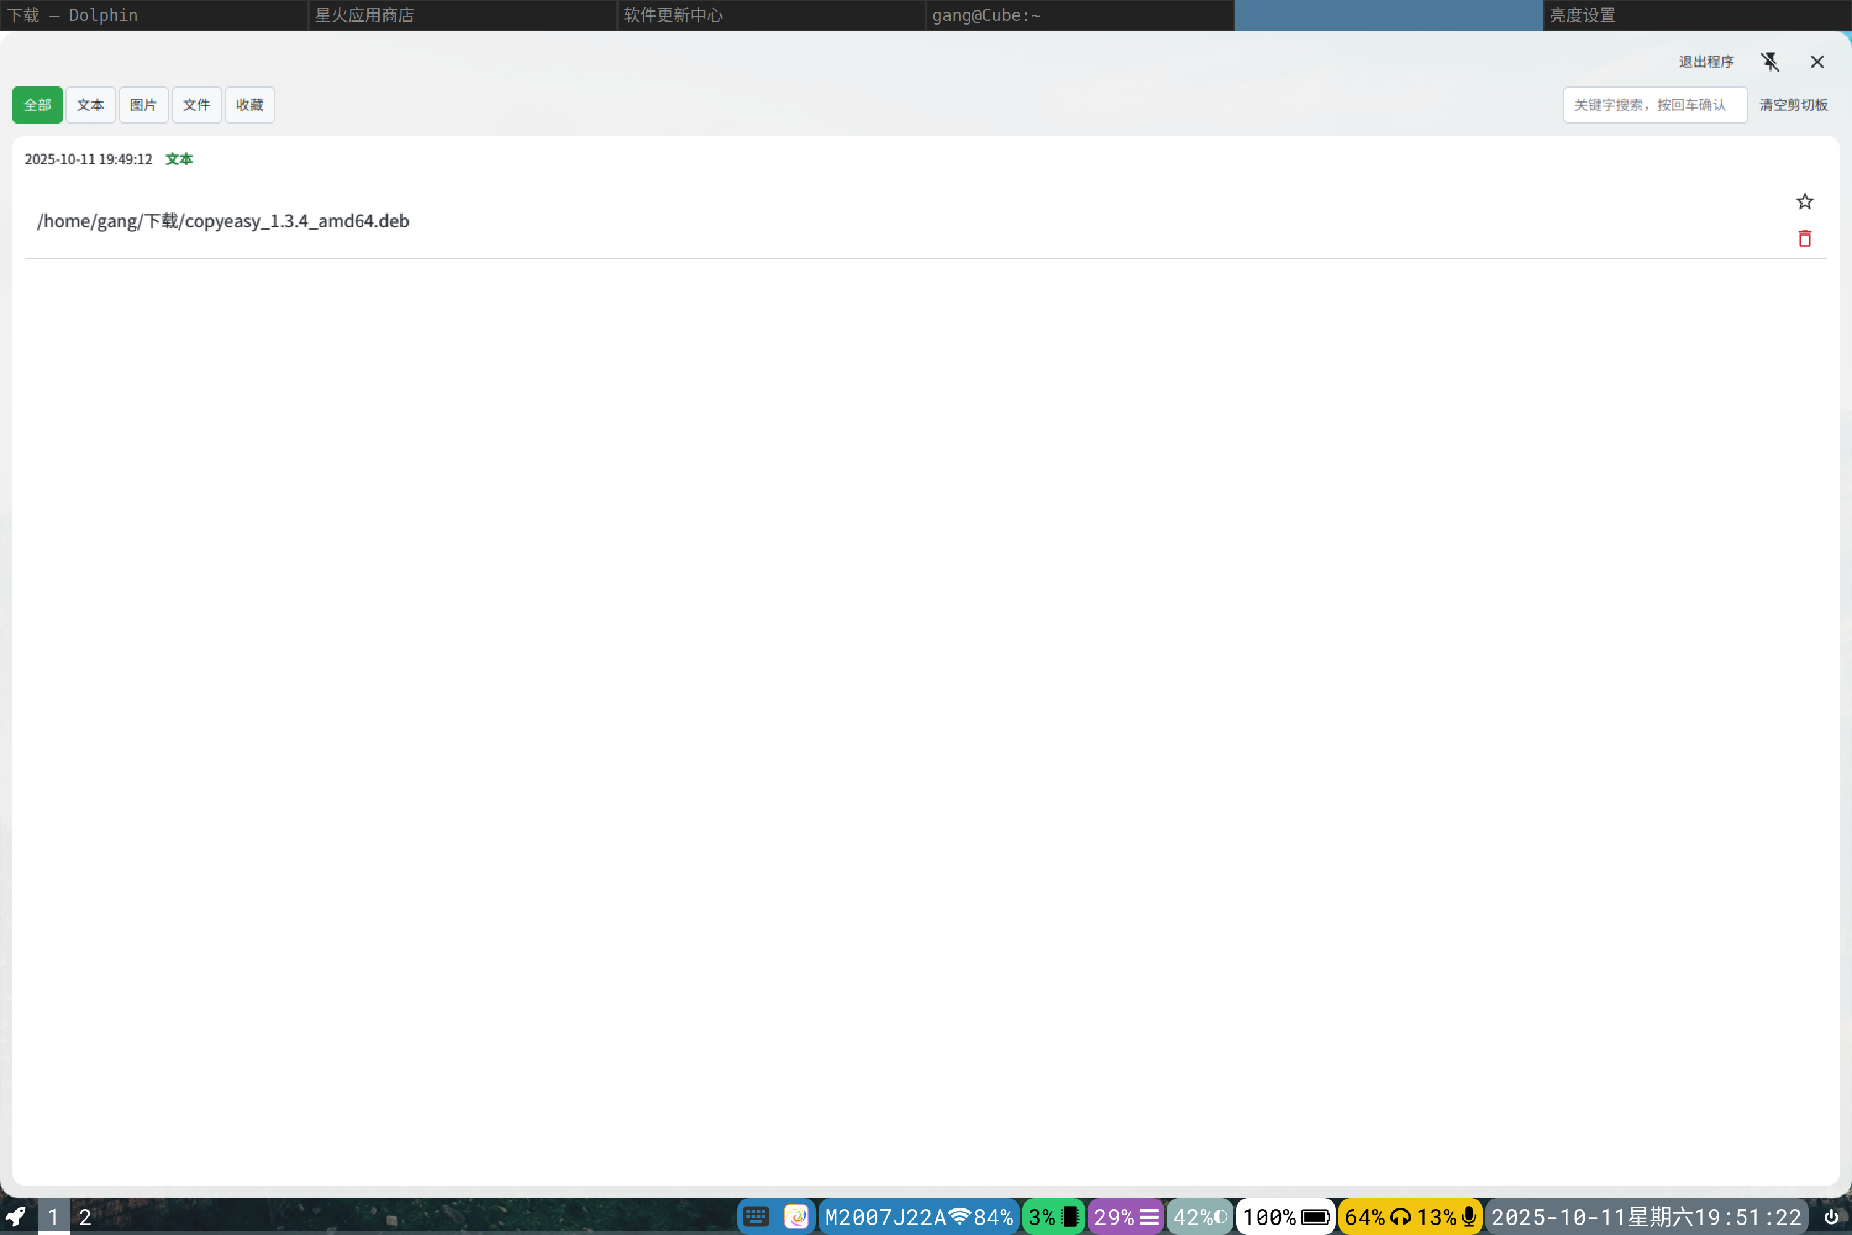Click the keyboard tray icon
This screenshot has width=1852, height=1235.
pos(756,1217)
